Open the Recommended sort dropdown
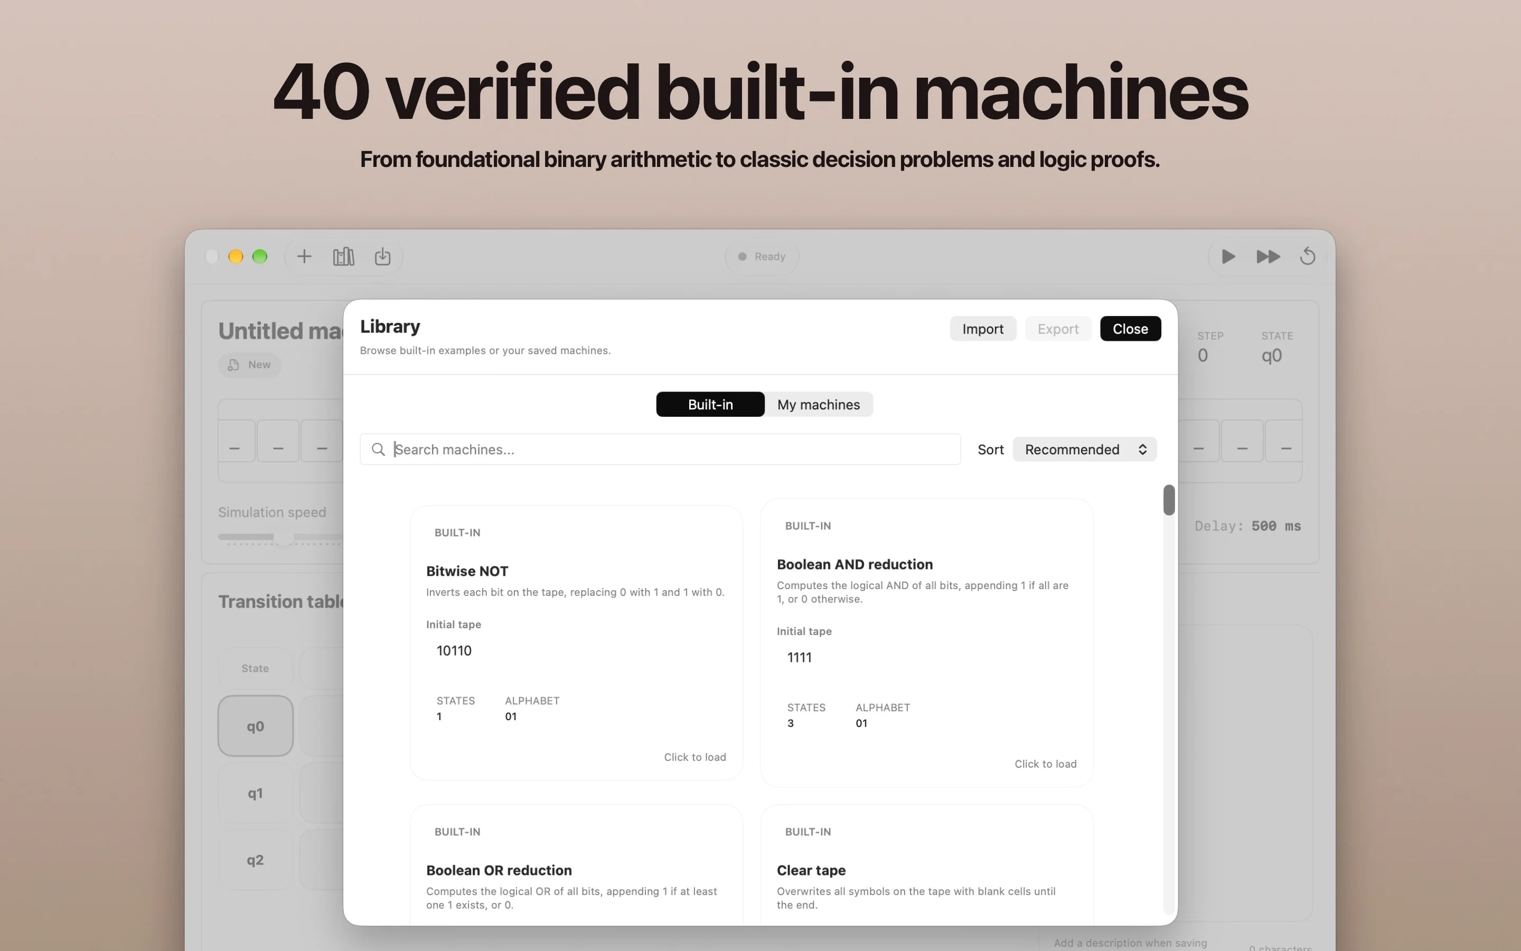 1084,449
